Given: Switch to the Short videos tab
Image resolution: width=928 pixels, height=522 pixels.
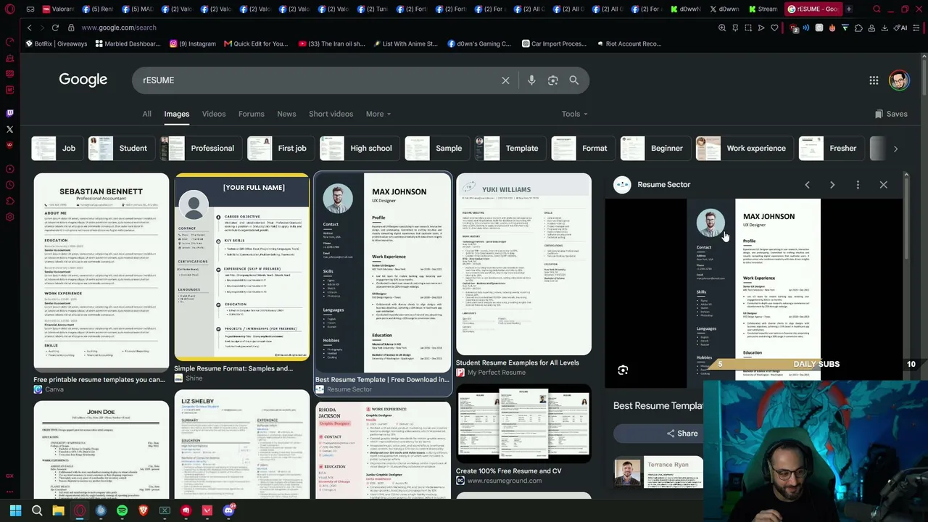Looking at the screenshot, I should [x=331, y=114].
